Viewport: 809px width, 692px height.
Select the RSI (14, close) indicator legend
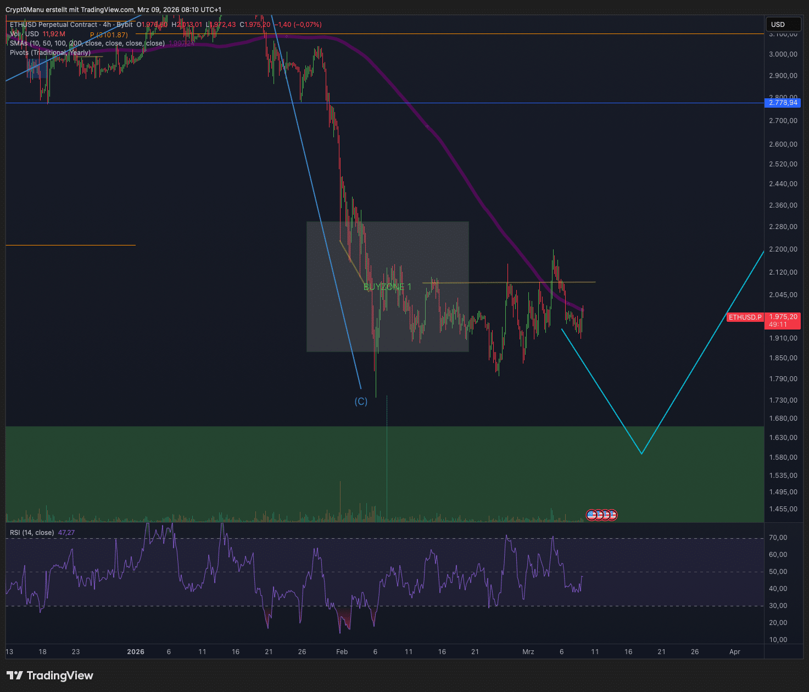(32, 533)
